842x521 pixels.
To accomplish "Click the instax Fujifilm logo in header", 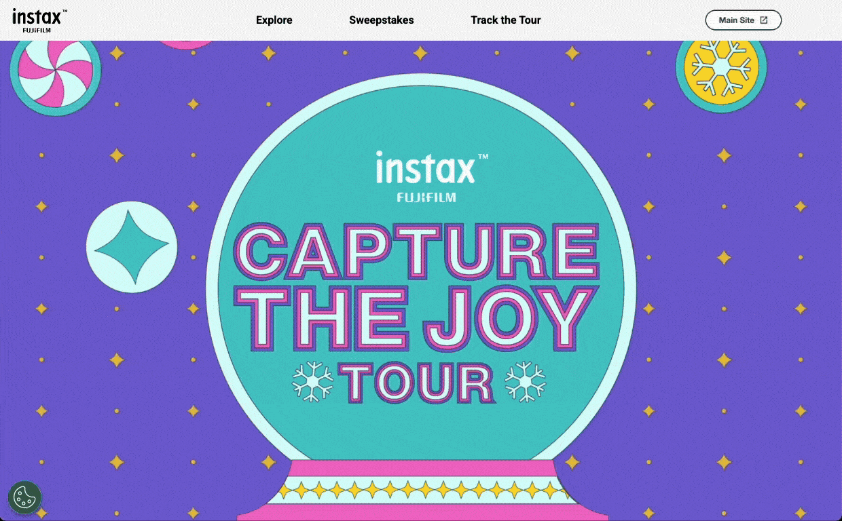I will pyautogui.click(x=39, y=20).
